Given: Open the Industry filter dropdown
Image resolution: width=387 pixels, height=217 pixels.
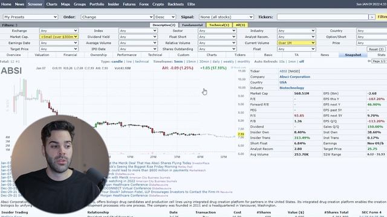Looking at the screenshot, I should tap(296, 31).
